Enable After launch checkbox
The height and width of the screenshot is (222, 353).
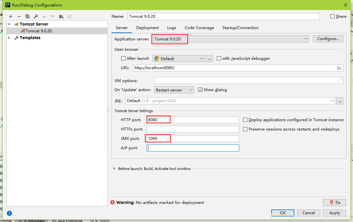tap(123, 58)
